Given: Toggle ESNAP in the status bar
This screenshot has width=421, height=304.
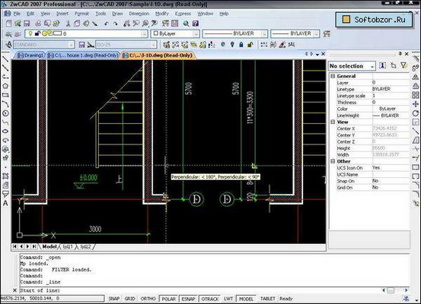Looking at the screenshot, I should 188,299.
